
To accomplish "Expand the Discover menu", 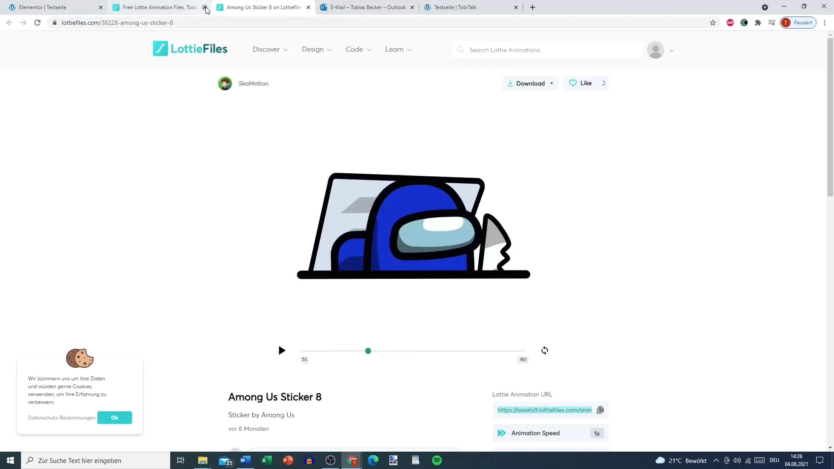I will (x=270, y=50).
